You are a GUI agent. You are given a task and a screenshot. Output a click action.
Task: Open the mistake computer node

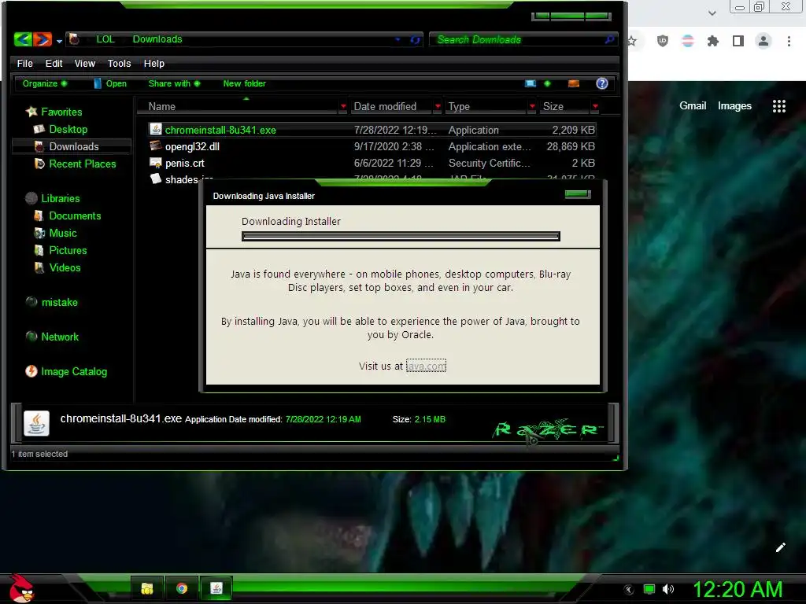(60, 302)
